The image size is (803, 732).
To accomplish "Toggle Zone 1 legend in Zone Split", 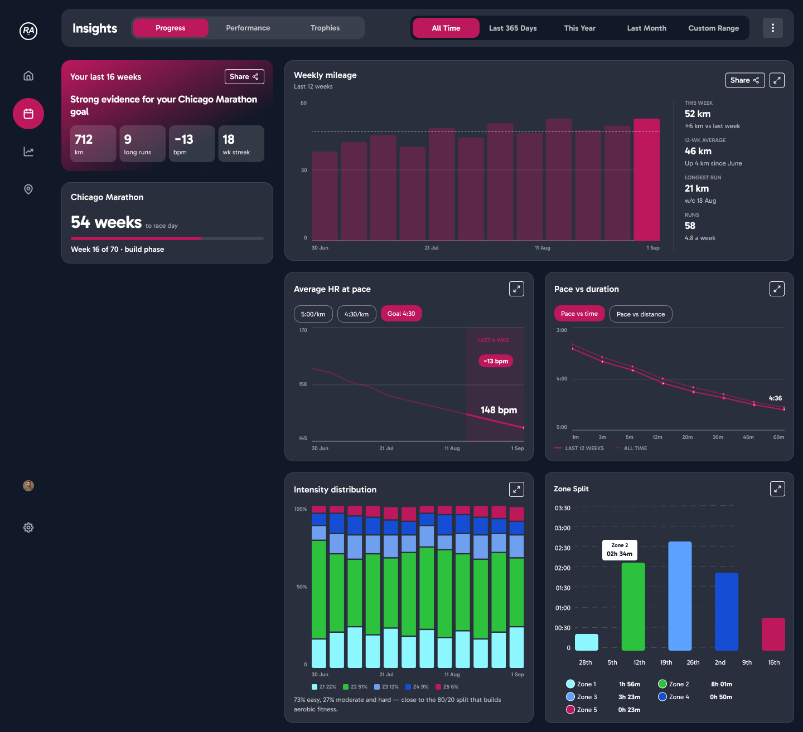I will pyautogui.click(x=581, y=684).
